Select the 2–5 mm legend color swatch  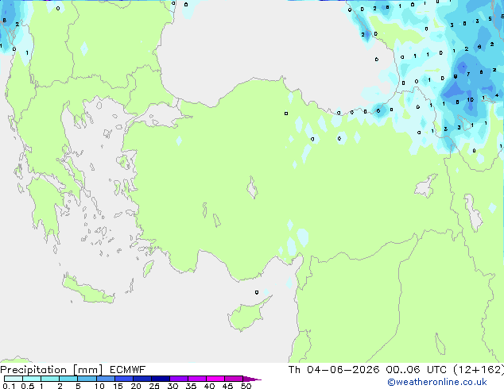point(68,379)
